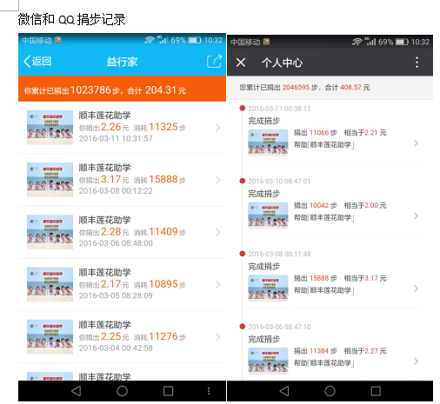Tap the 顺丰莲花助学 title above 2.25 元

105,325
